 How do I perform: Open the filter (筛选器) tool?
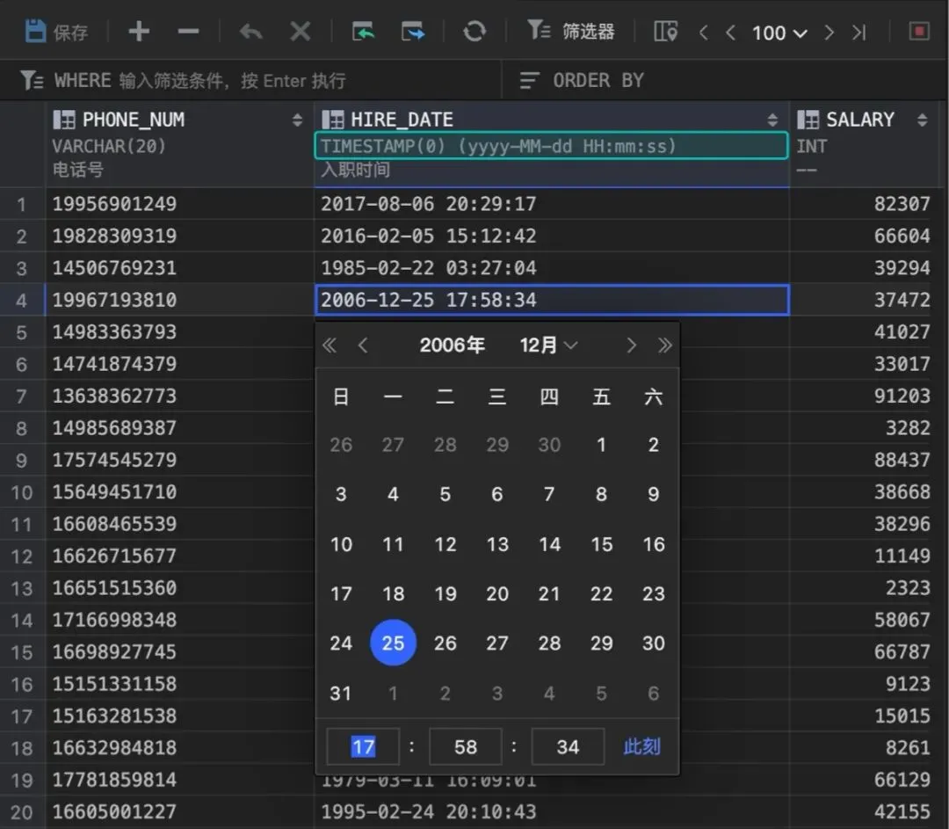pos(570,32)
